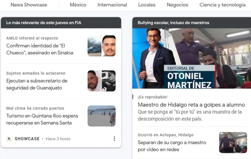Open the three-dot options menu of Showcase card
Viewport: 251px width, 159px height.
pos(114,139)
